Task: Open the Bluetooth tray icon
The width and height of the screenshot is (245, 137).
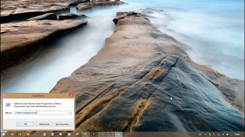Action: coord(223,135)
